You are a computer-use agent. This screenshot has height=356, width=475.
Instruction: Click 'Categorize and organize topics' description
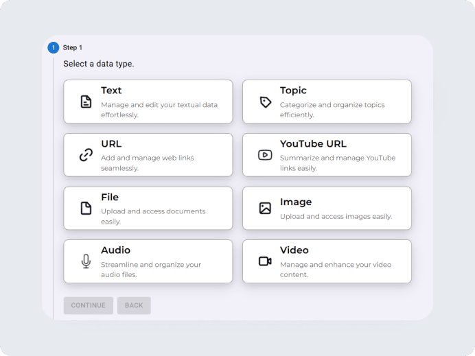332,105
